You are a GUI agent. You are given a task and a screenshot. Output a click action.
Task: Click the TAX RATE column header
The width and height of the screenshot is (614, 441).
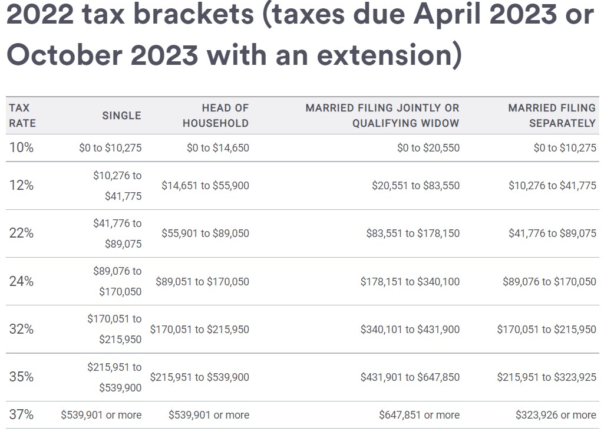click(x=22, y=116)
